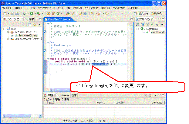Image resolution: width=189 pixels, height=124 pixels.
Task: Collapse fold marker at public class line
Action: (48, 59)
